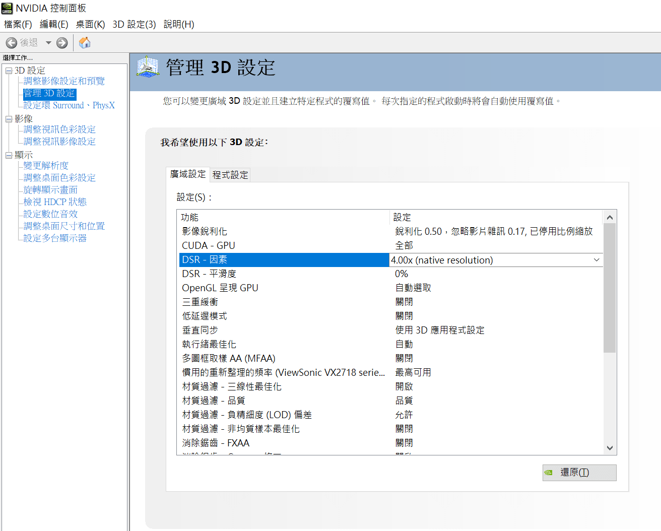Open the 編輯(E) menu
Image resolution: width=661 pixels, height=531 pixels.
pyautogui.click(x=54, y=24)
